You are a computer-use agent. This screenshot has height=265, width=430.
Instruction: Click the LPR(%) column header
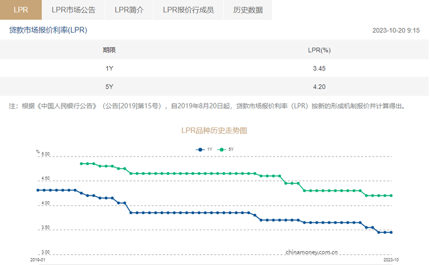319,50
